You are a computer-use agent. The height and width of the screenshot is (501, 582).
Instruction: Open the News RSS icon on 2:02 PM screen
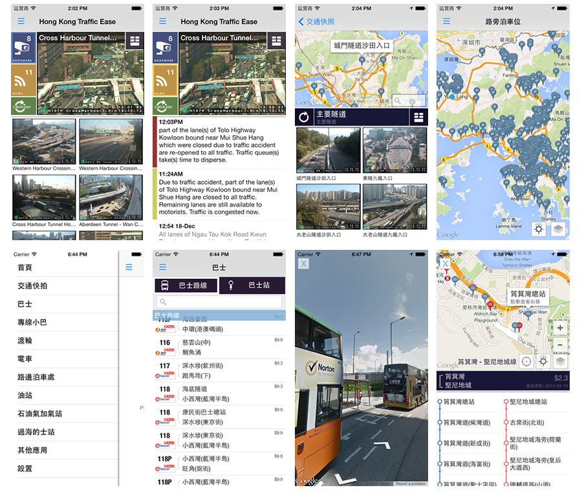coord(24,80)
